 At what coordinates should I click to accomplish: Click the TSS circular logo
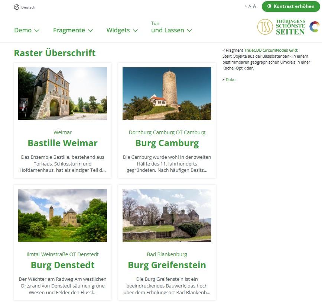(x=265, y=27)
